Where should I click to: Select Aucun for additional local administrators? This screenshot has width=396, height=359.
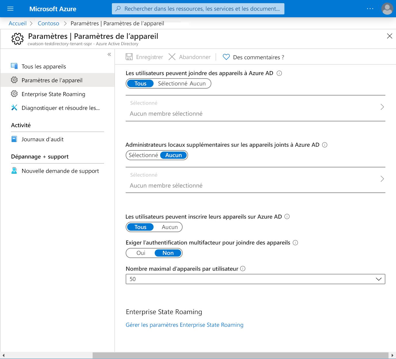173,155
